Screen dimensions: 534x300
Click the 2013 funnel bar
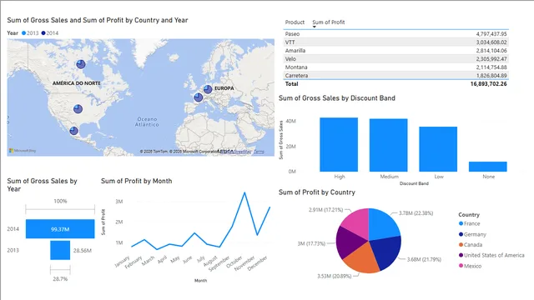pyautogui.click(x=60, y=250)
